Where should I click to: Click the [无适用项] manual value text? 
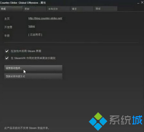coord(35,35)
